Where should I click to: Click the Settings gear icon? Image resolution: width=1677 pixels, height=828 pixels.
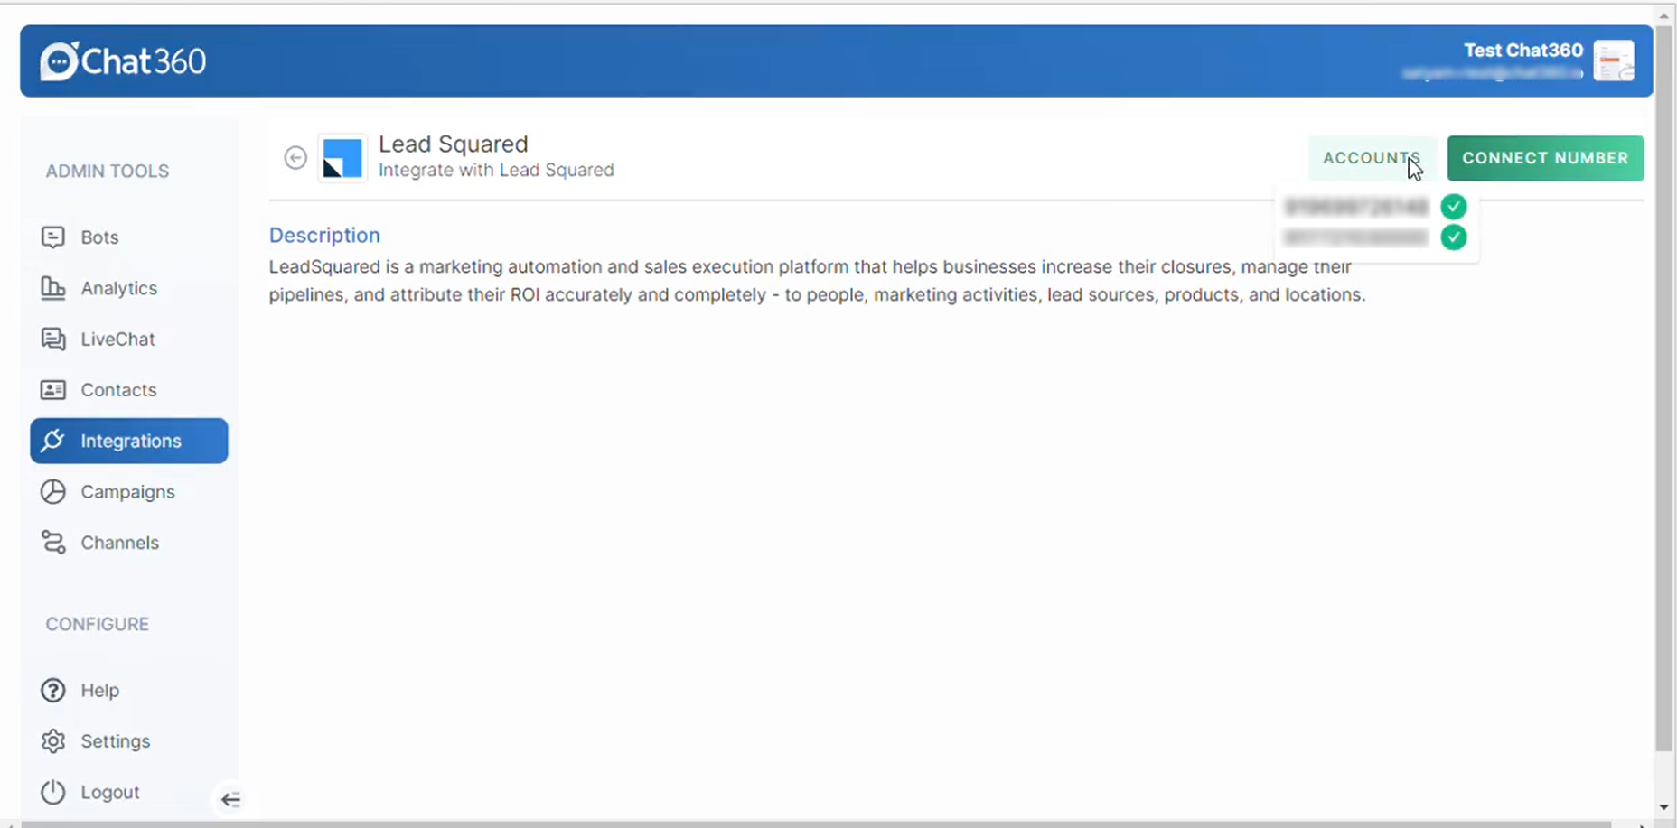pos(53,741)
